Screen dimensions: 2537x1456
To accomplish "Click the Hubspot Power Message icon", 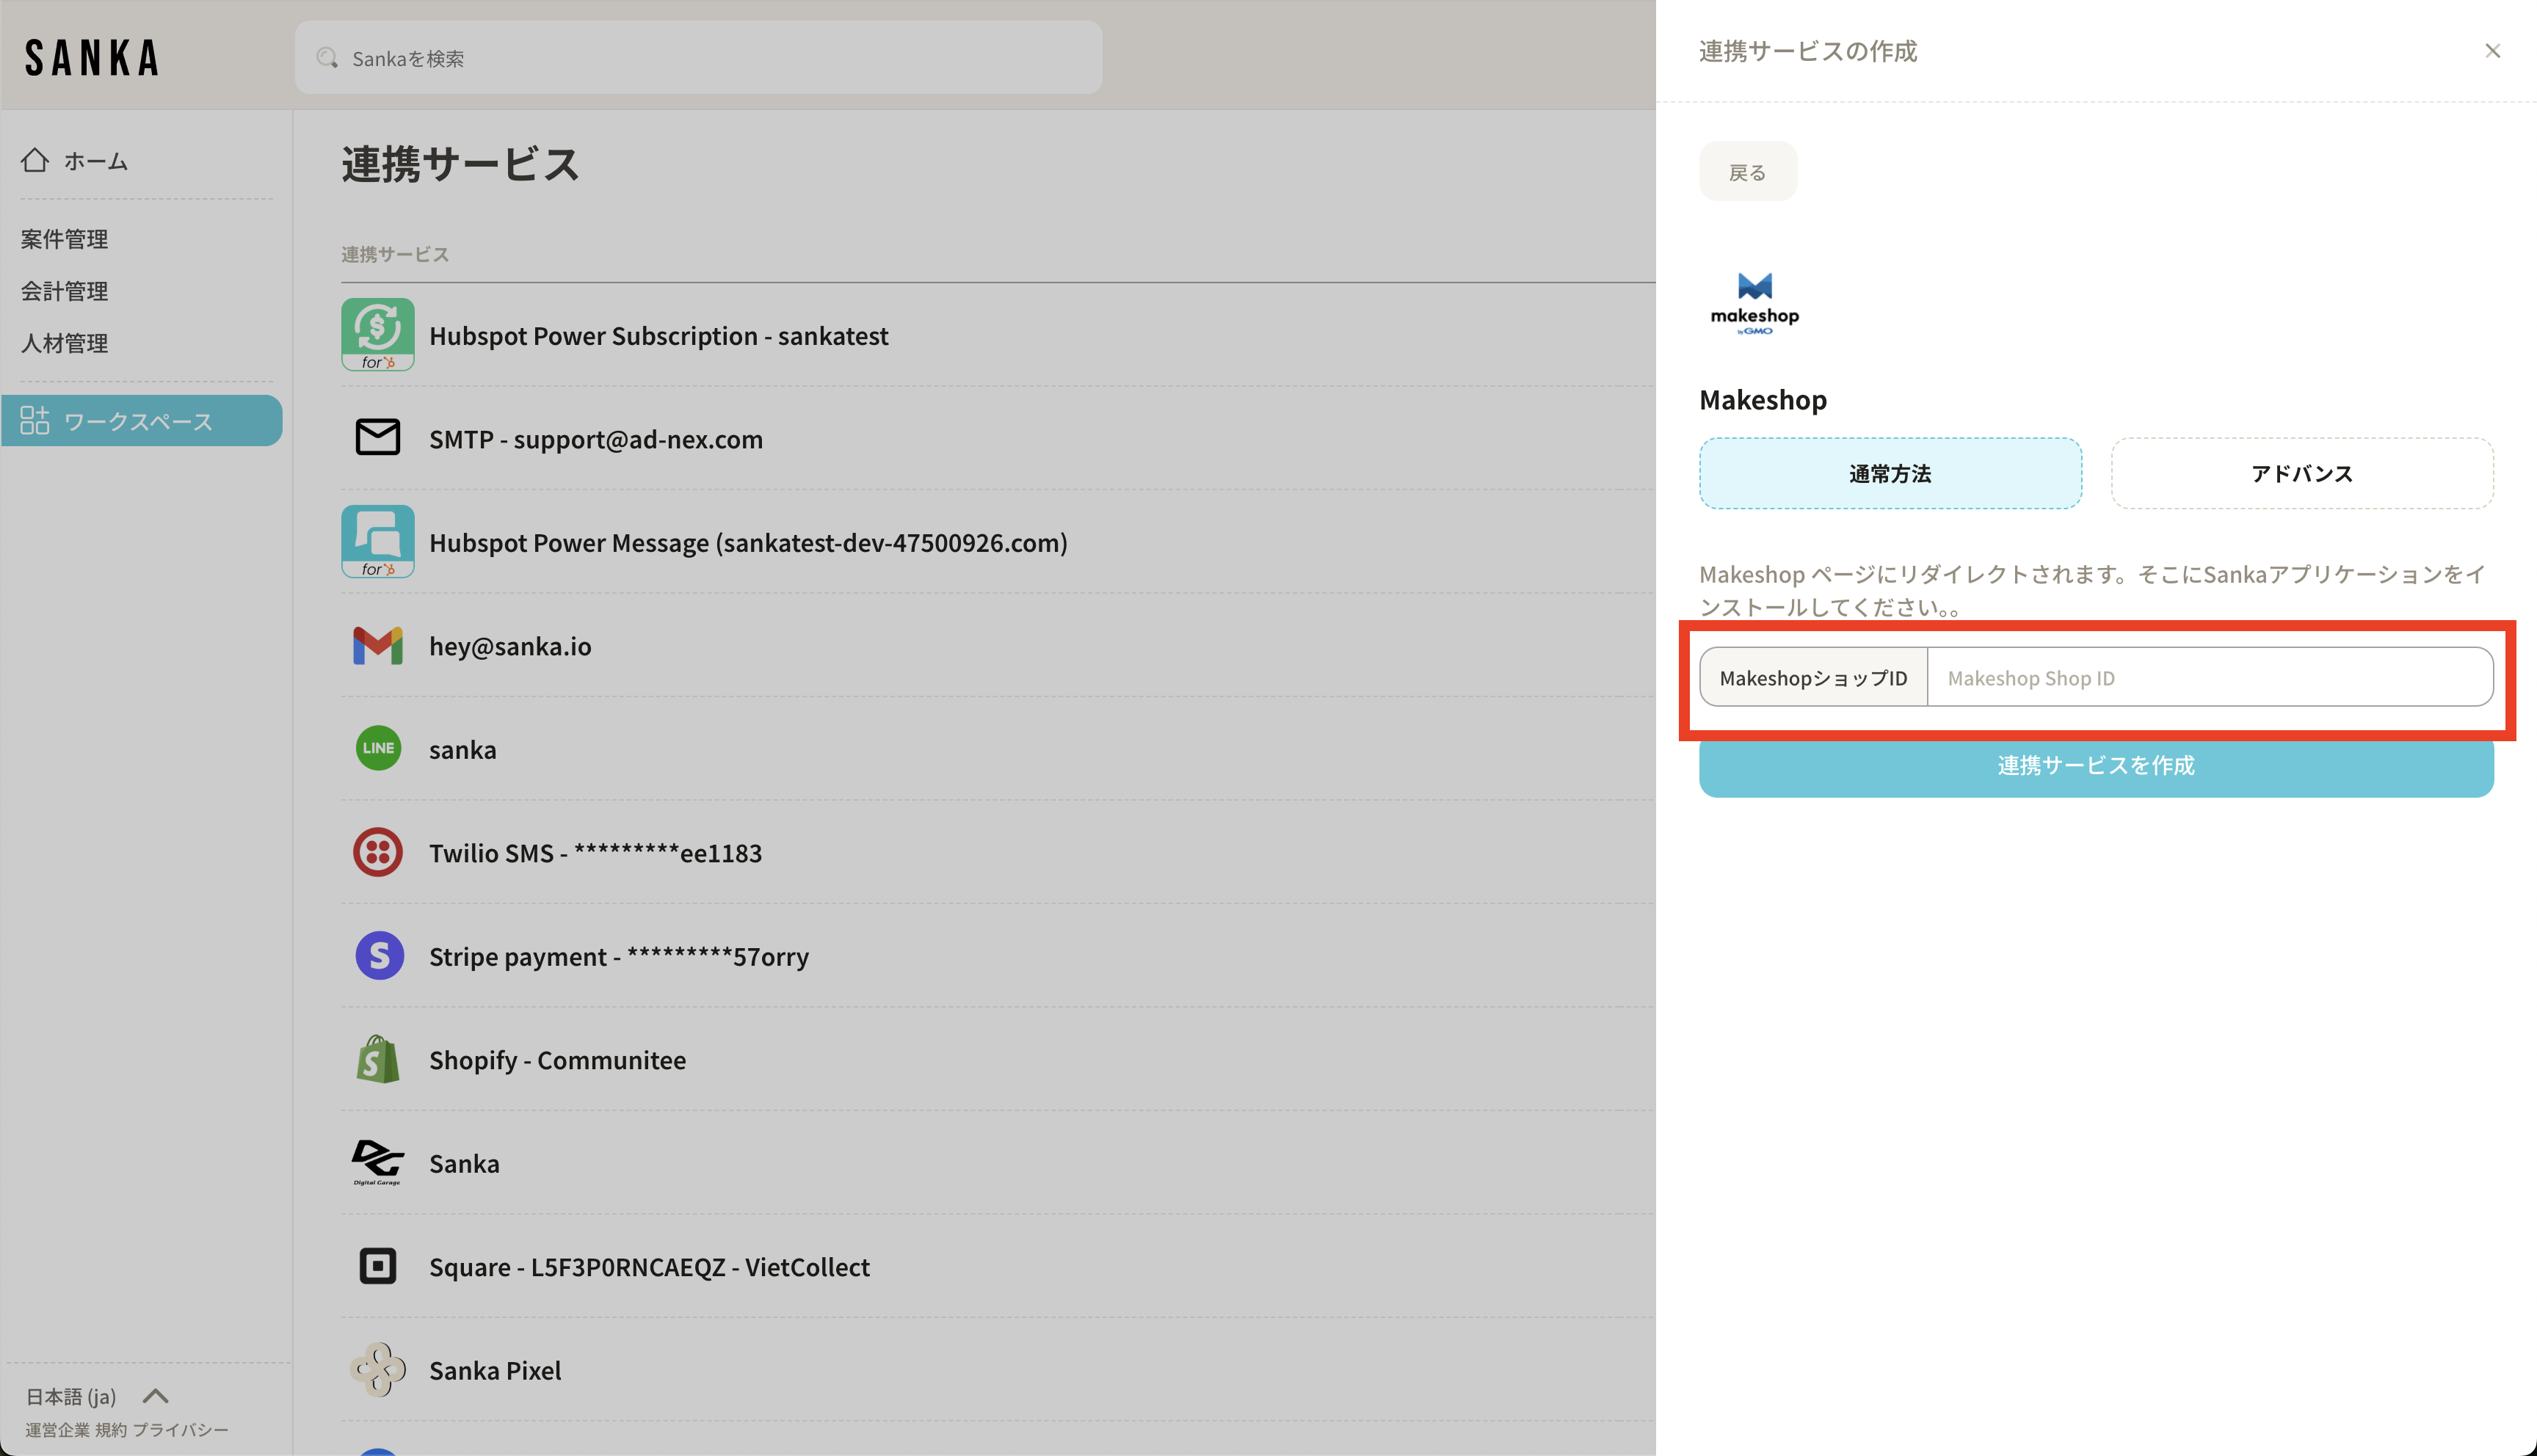I will tap(377, 541).
